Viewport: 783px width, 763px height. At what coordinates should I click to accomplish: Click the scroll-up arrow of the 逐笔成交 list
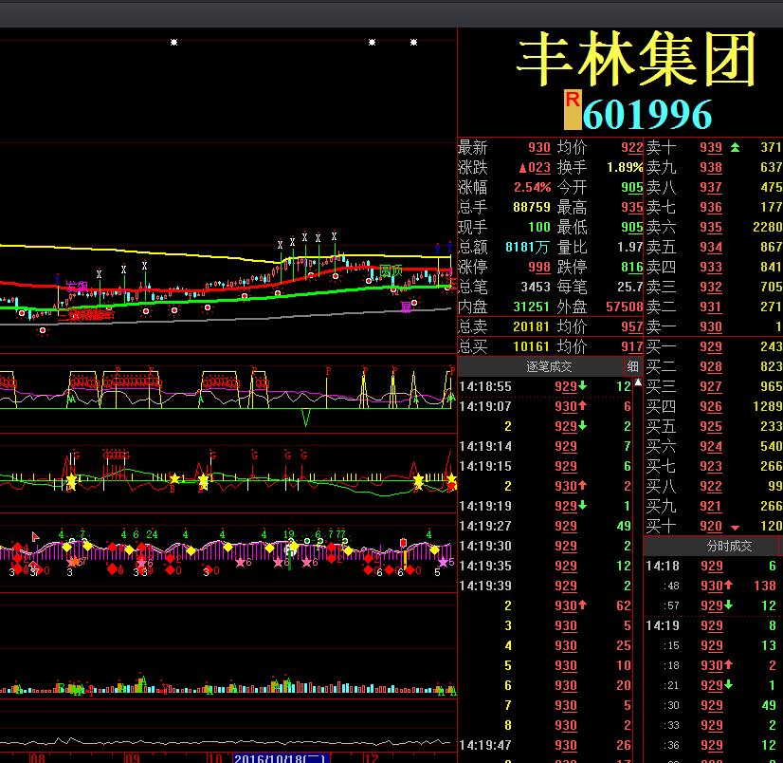(x=638, y=382)
